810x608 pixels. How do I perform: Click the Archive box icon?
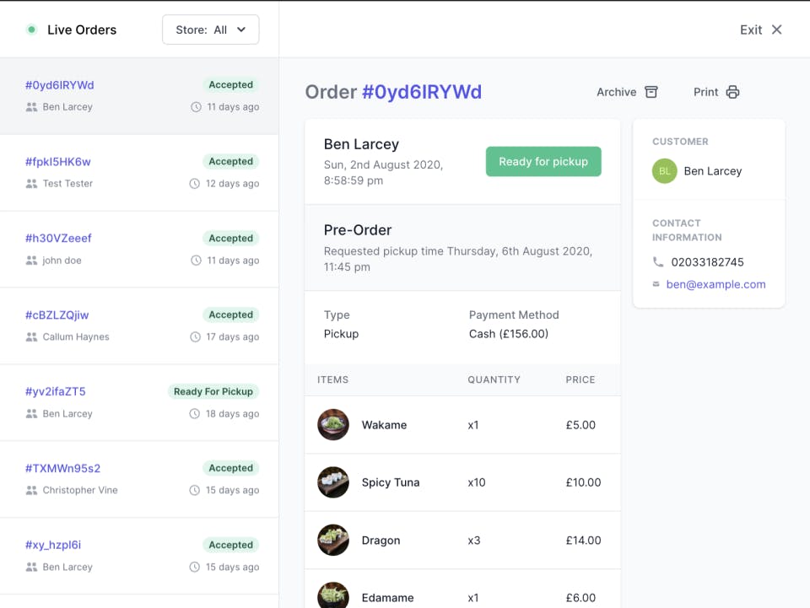tap(651, 92)
